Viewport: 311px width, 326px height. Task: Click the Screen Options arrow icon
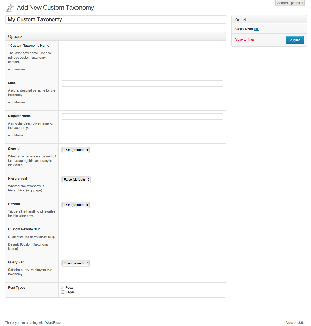tap(302, 3)
